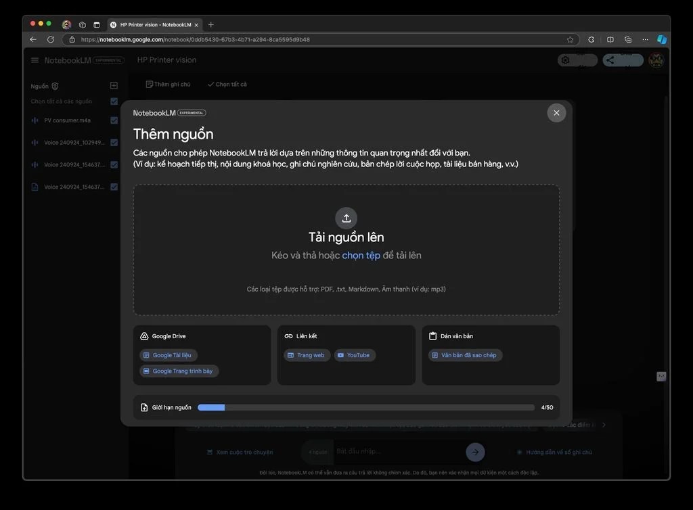Select the HP Printer vision browser tab

[154, 25]
